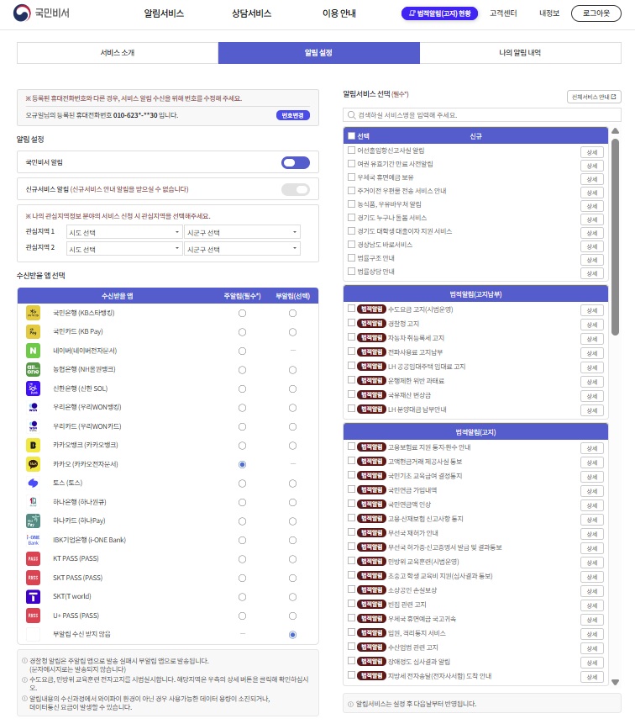Click the KT PASS app icon
The image size is (635, 724).
pos(33,558)
